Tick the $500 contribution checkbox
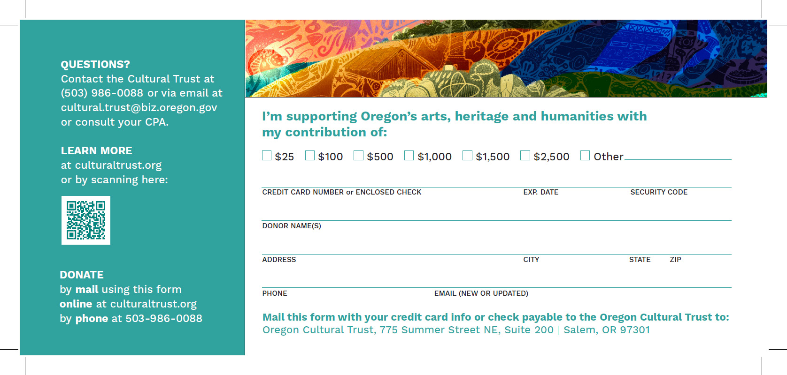Image resolution: width=787 pixels, height=375 pixels. point(359,156)
